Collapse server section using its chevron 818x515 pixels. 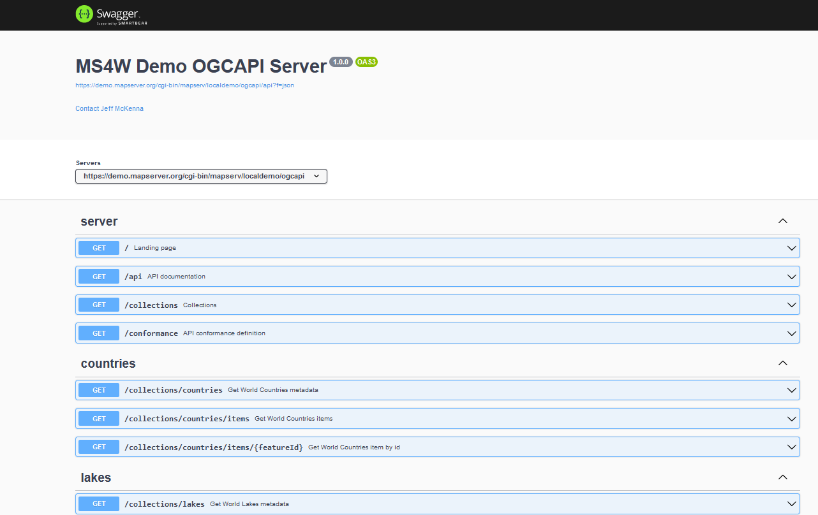point(783,221)
